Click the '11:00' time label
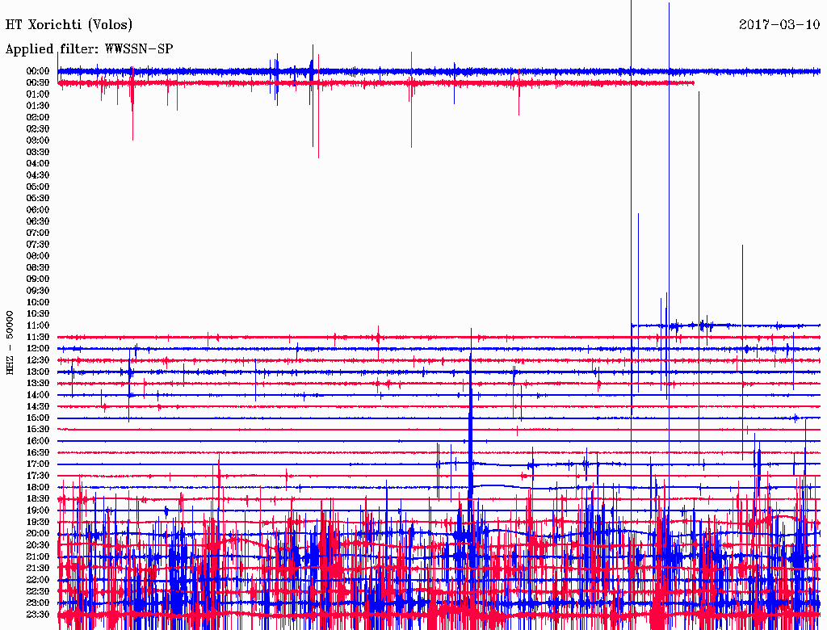The image size is (827, 630). tap(38, 325)
